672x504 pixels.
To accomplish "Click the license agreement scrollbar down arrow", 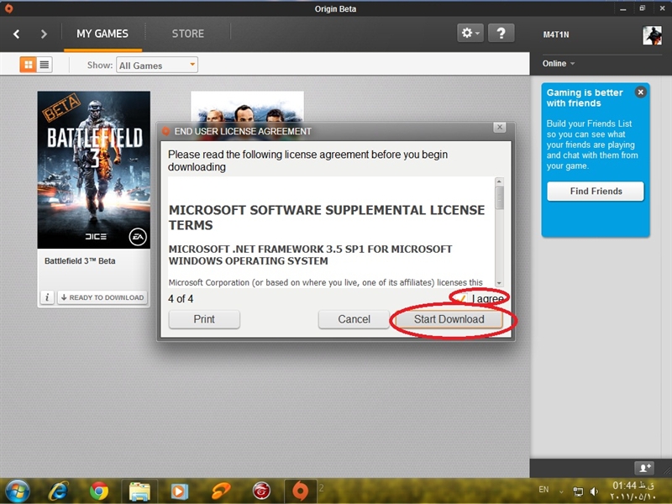I will pos(499,283).
